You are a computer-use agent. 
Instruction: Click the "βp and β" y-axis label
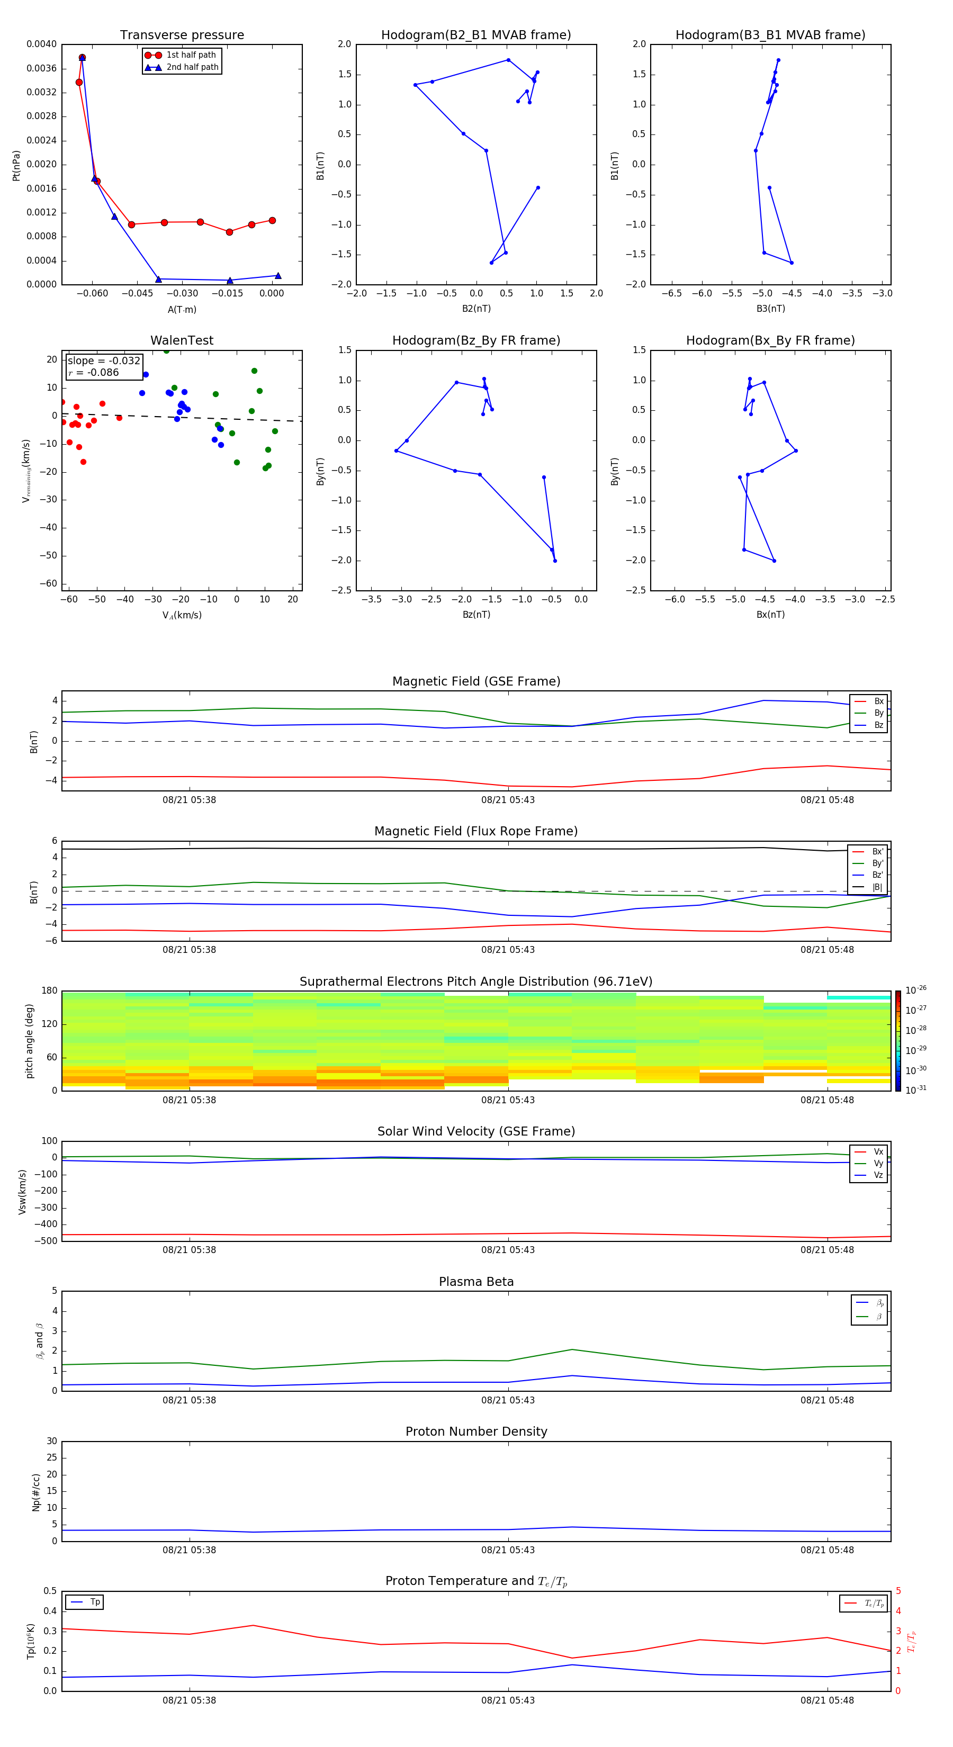39,1341
